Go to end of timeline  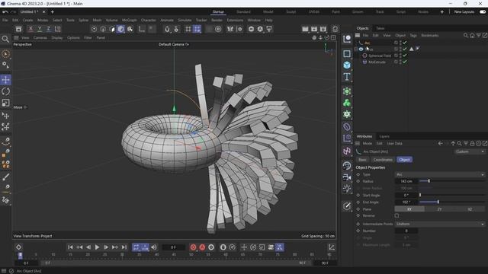click(x=124, y=247)
